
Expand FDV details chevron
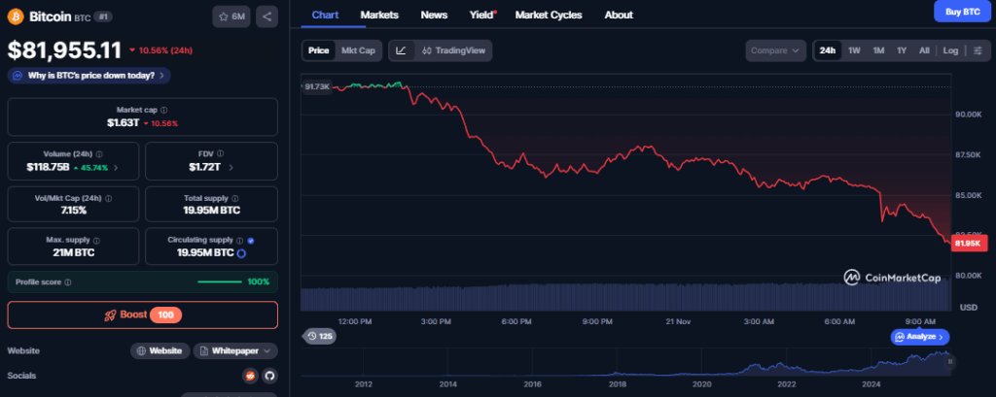[x=231, y=168]
